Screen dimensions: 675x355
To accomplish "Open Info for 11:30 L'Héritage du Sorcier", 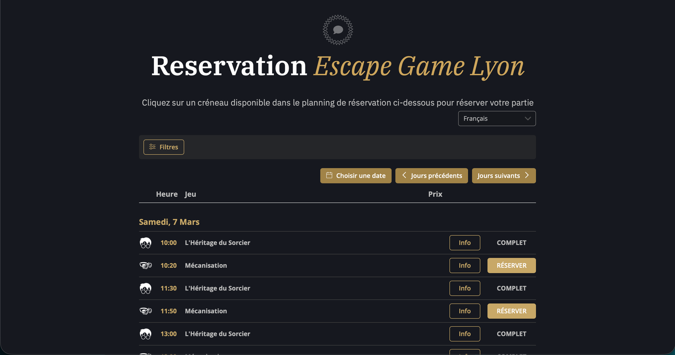I will click(464, 288).
